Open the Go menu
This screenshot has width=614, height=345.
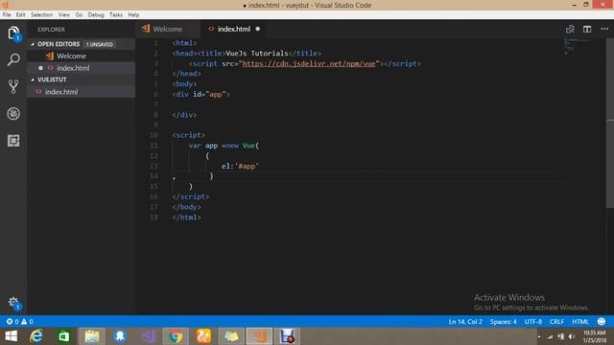(79, 15)
